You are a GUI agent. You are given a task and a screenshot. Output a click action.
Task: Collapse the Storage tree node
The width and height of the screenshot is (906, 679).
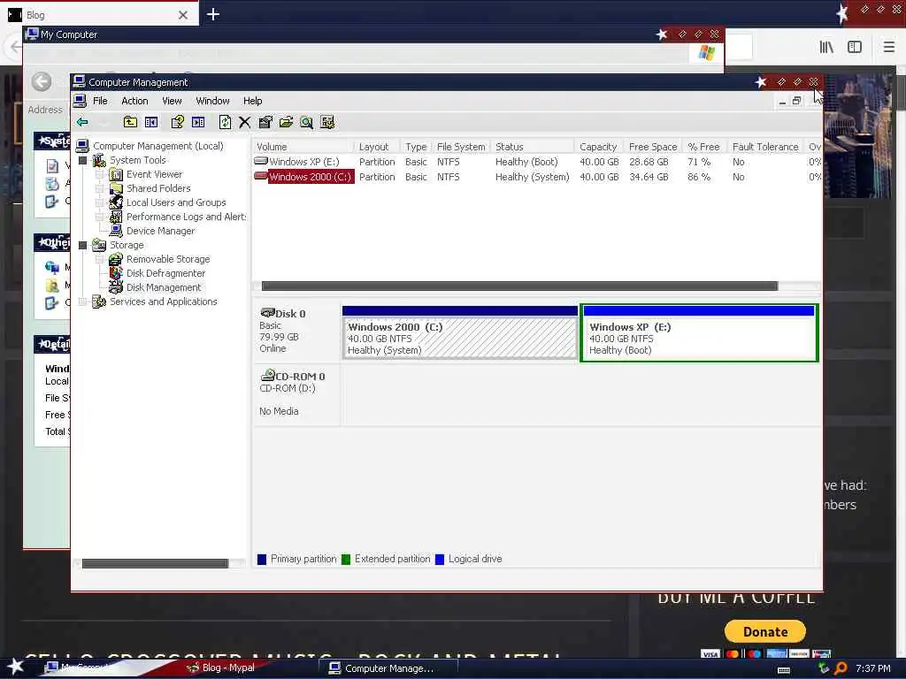(x=82, y=246)
